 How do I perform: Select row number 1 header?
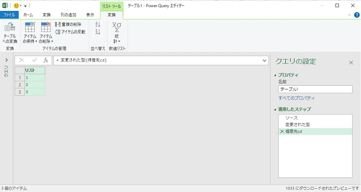[20, 77]
